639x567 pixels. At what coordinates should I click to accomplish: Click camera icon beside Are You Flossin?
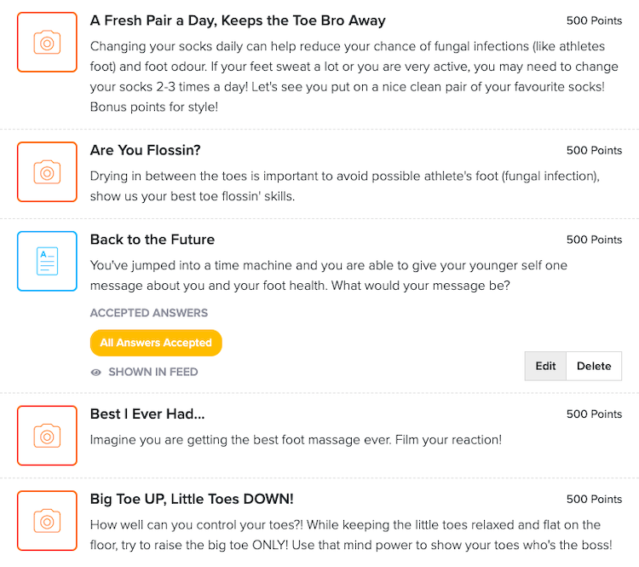pyautogui.click(x=47, y=171)
